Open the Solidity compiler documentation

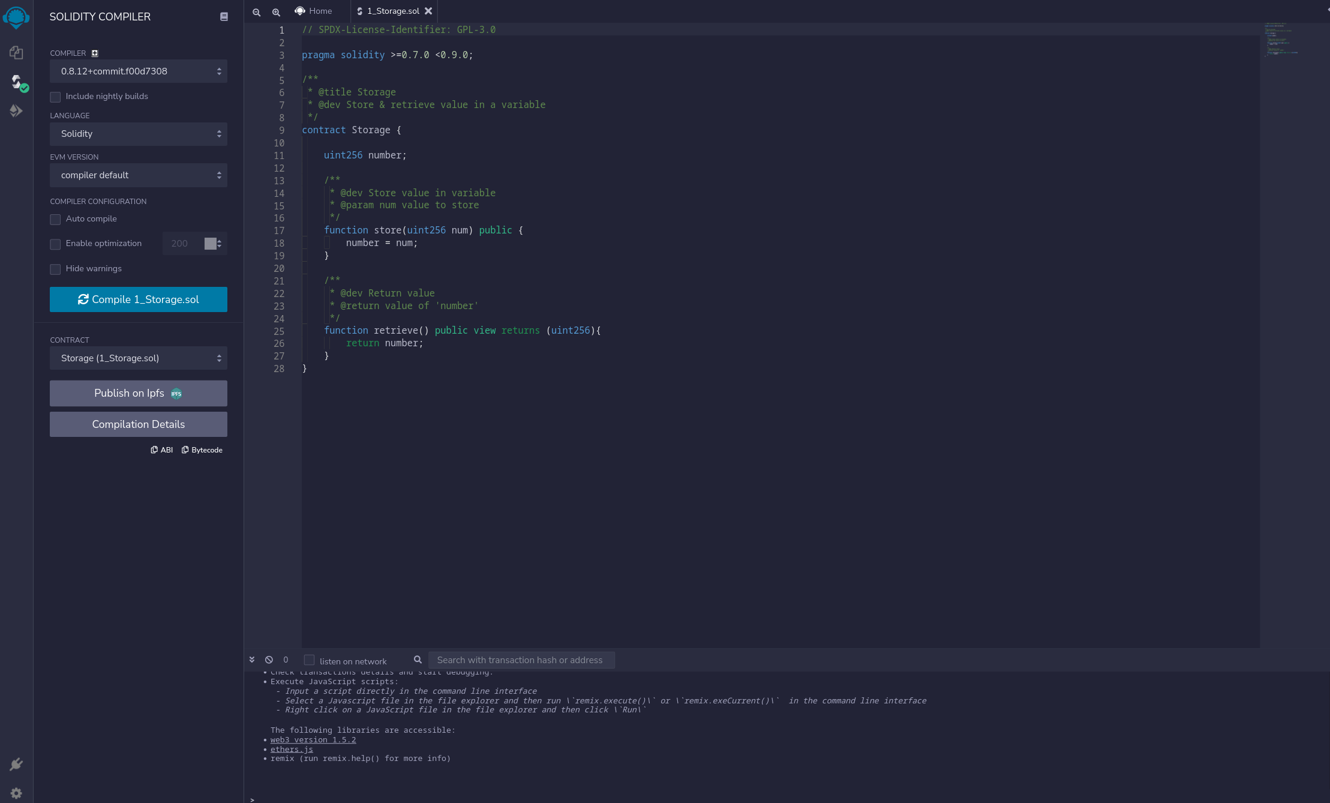[224, 16]
